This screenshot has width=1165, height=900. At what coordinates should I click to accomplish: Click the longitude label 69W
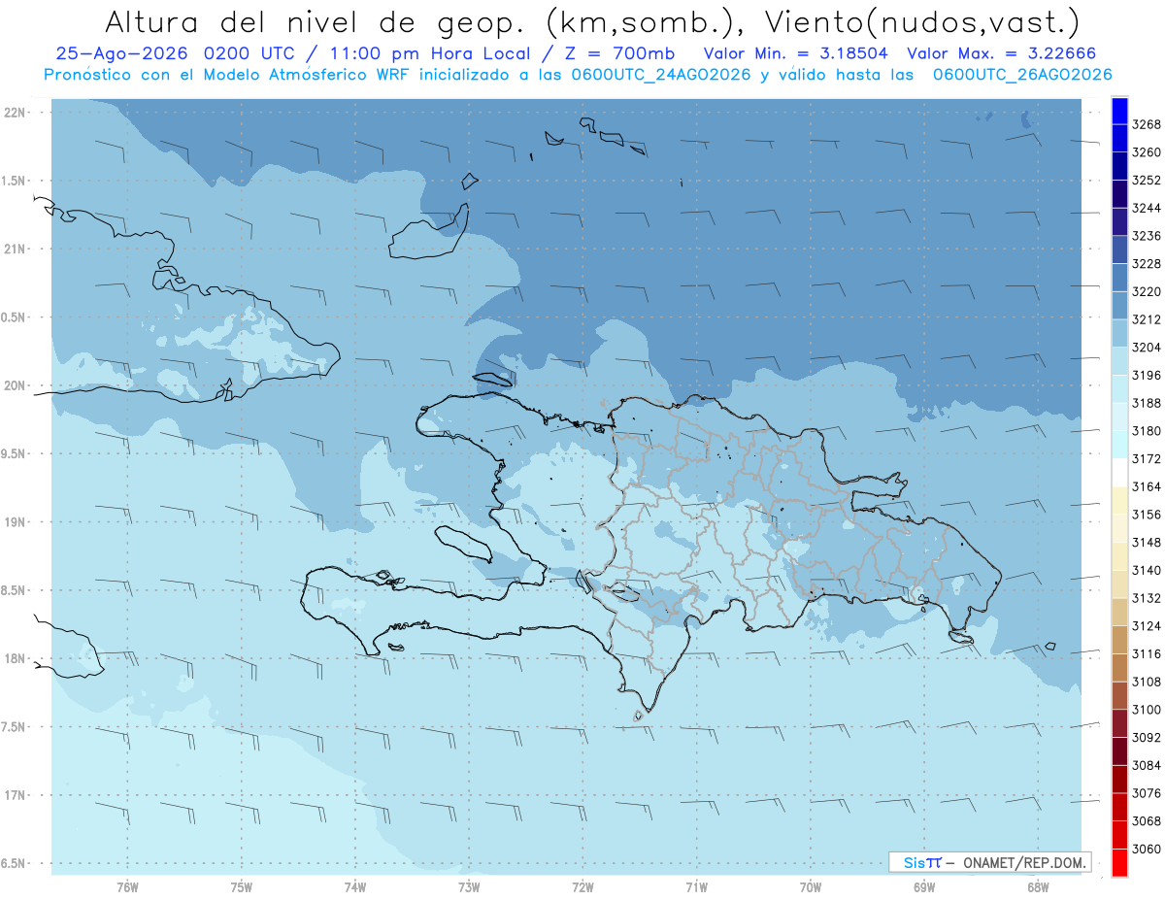pos(924,887)
